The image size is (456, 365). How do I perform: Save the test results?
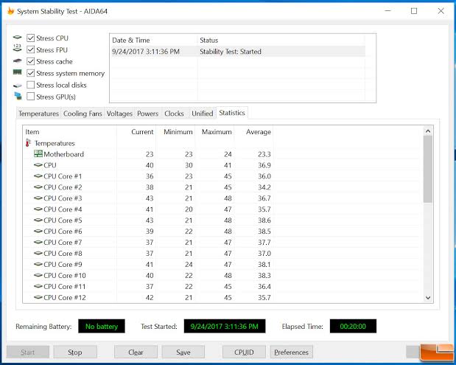(x=183, y=352)
